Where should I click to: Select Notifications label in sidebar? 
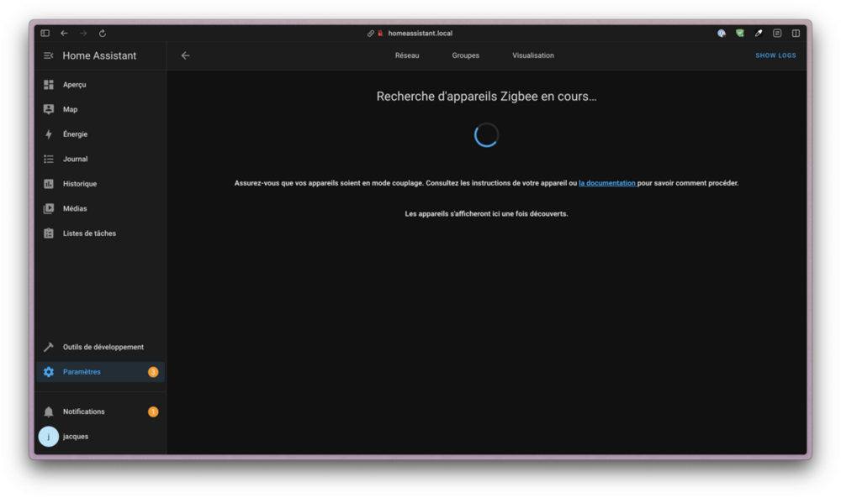coord(83,412)
